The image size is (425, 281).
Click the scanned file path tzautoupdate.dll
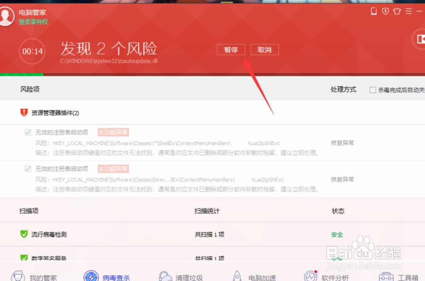(x=109, y=61)
